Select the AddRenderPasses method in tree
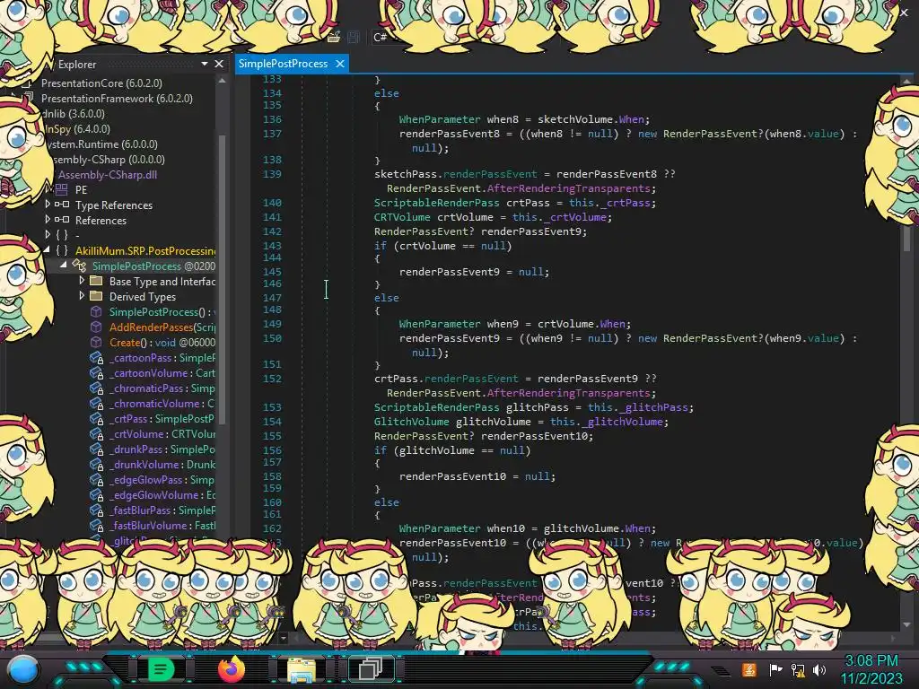Viewport: 919px width, 689px height. click(162, 327)
